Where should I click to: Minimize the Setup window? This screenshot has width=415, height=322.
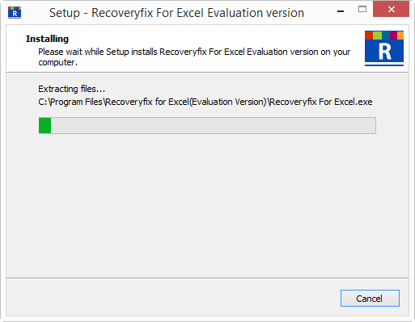pyautogui.click(x=341, y=11)
